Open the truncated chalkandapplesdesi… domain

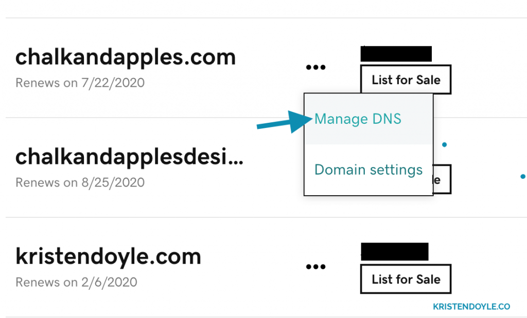(x=129, y=157)
